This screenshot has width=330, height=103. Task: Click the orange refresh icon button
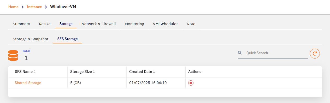click(x=315, y=53)
